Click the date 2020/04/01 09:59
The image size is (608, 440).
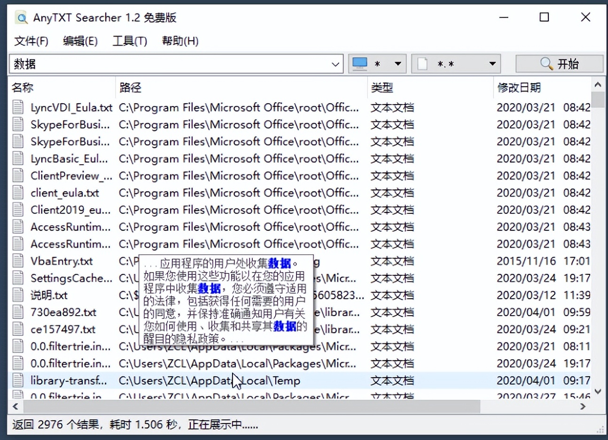click(543, 312)
